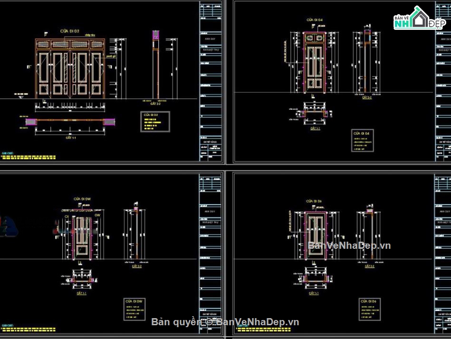Select the NHÀ BIỆT THỰ title block entry

coord(211,49)
